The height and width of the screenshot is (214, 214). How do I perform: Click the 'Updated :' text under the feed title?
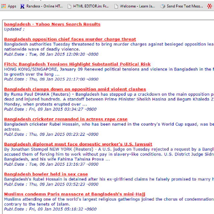(x=14, y=29)
